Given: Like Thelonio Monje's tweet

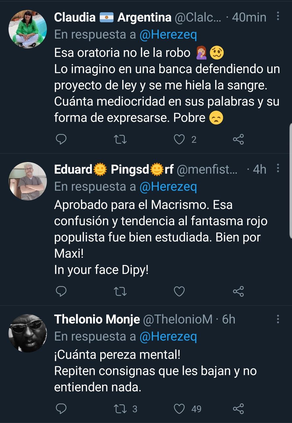Looking at the screenshot, I should [179, 409].
